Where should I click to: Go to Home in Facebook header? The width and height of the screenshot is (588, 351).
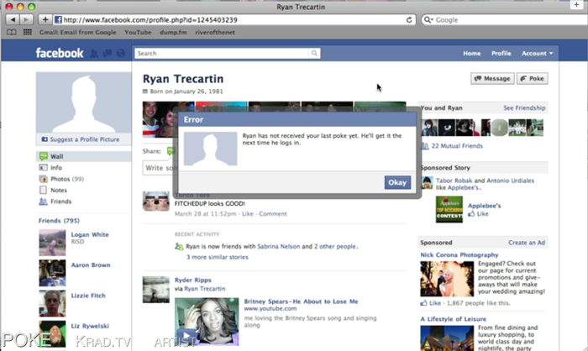pyautogui.click(x=472, y=53)
